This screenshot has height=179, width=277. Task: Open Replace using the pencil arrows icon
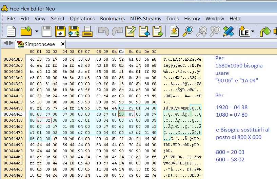click(229, 31)
